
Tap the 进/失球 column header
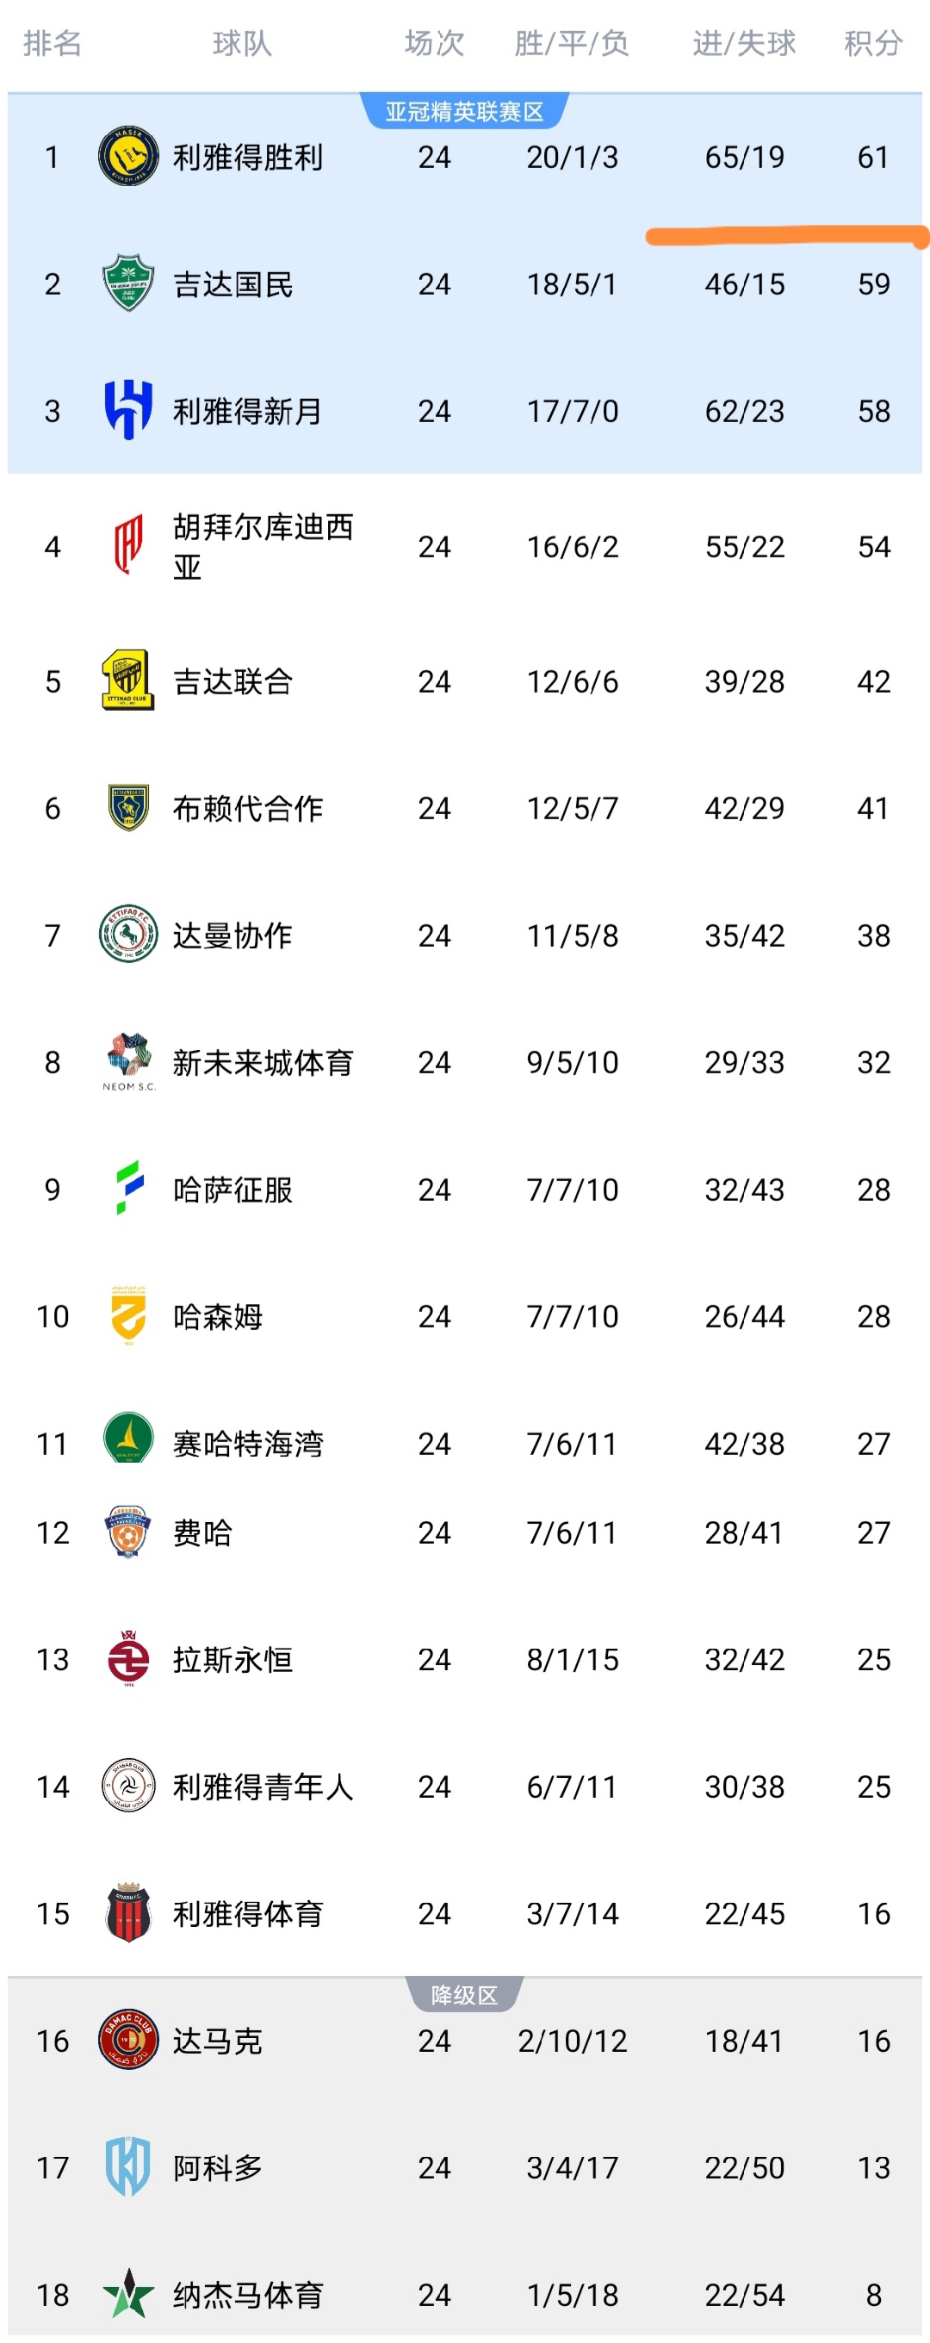coord(744,43)
